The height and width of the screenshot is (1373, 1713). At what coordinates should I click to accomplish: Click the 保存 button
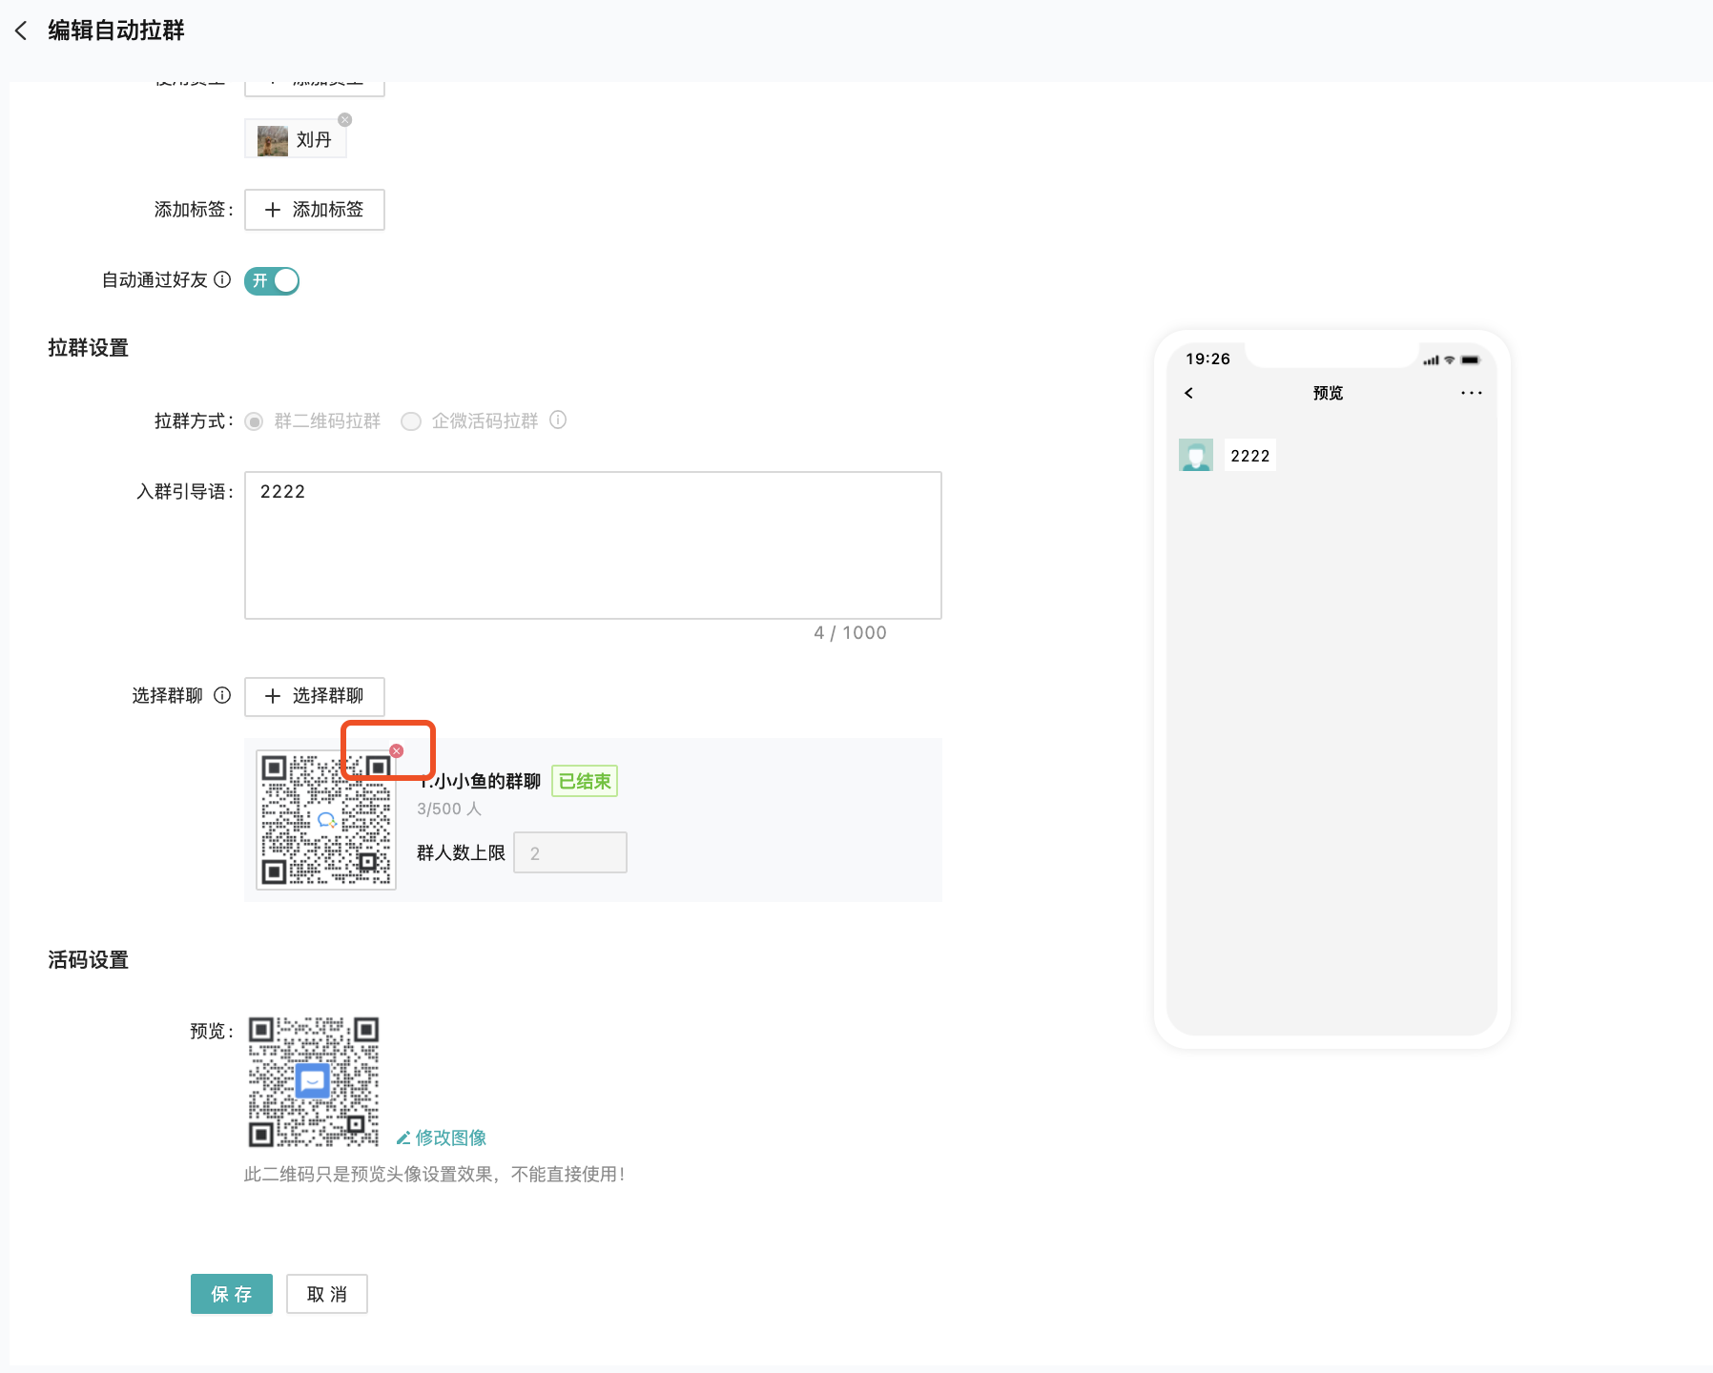point(232,1294)
